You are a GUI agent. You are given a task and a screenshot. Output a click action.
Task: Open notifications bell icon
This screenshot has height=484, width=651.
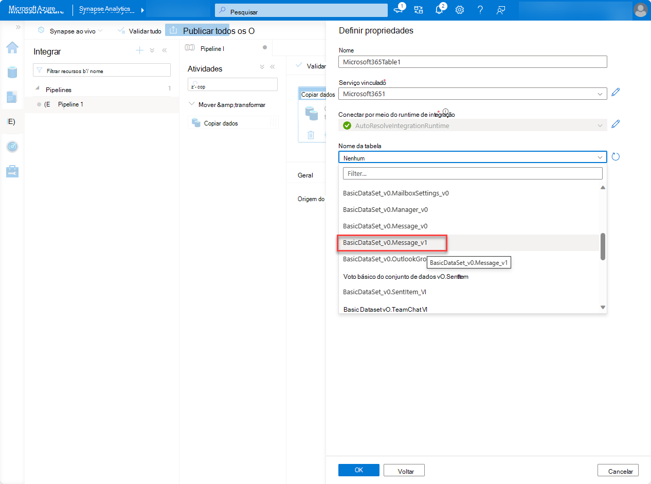pyautogui.click(x=439, y=10)
